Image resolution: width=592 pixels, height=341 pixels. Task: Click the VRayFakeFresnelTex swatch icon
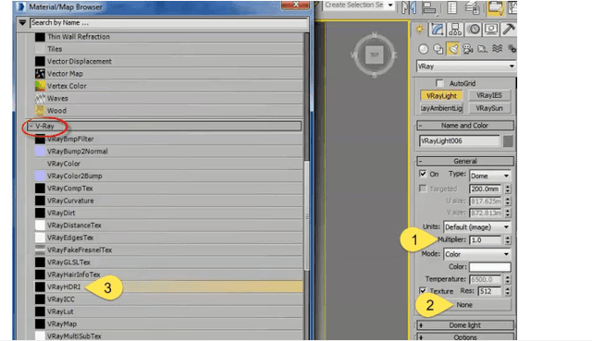coord(40,250)
